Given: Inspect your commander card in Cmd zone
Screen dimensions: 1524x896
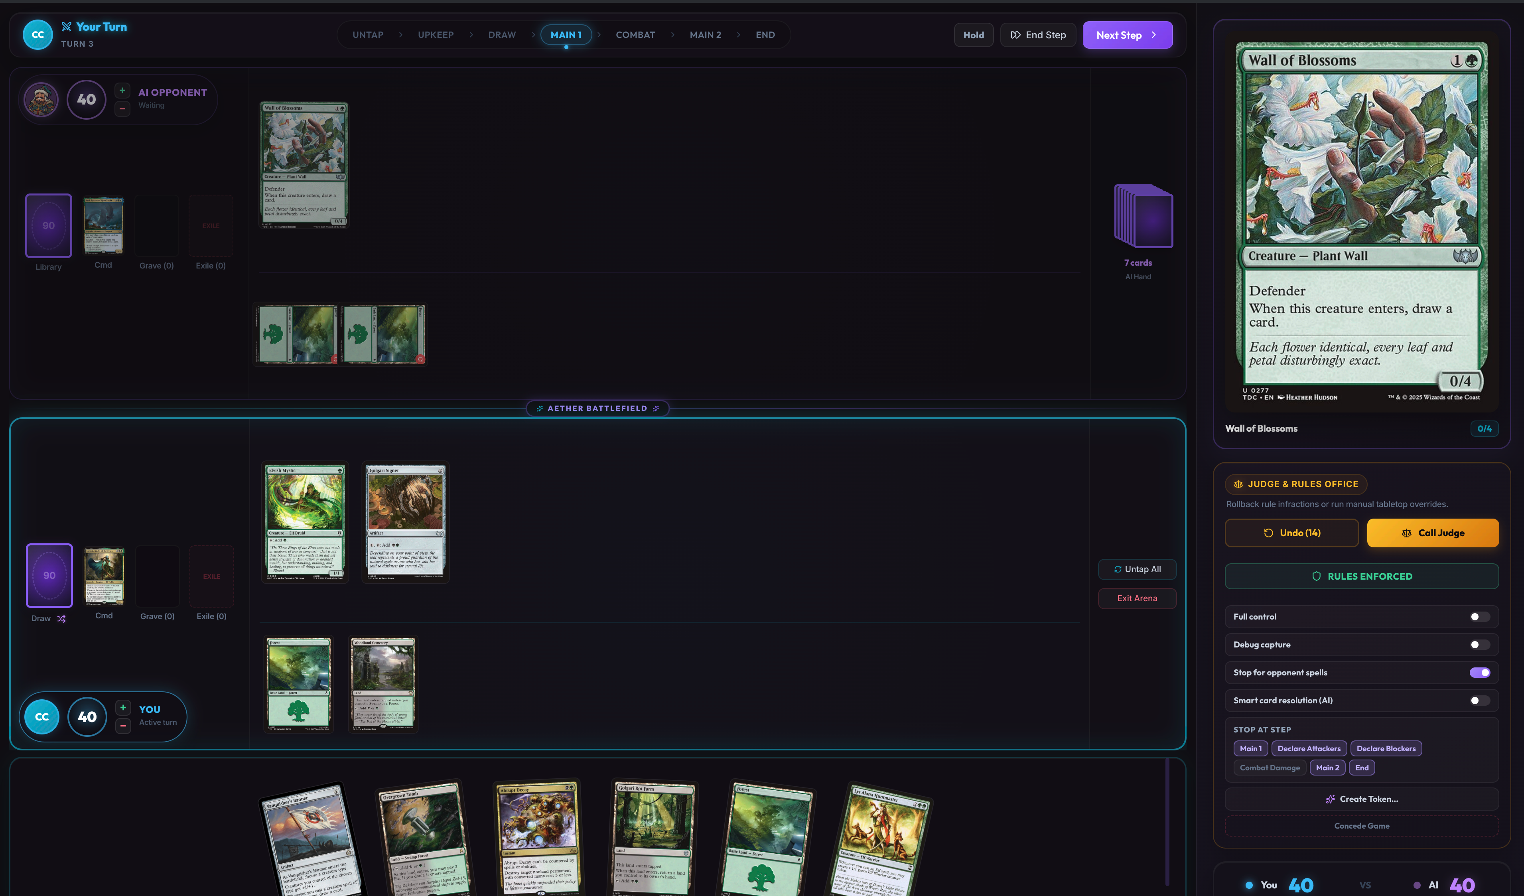Looking at the screenshot, I should tap(104, 576).
